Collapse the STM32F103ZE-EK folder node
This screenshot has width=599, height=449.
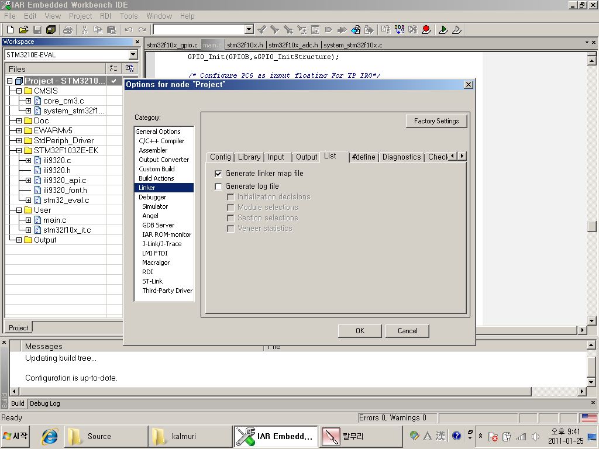pos(19,150)
